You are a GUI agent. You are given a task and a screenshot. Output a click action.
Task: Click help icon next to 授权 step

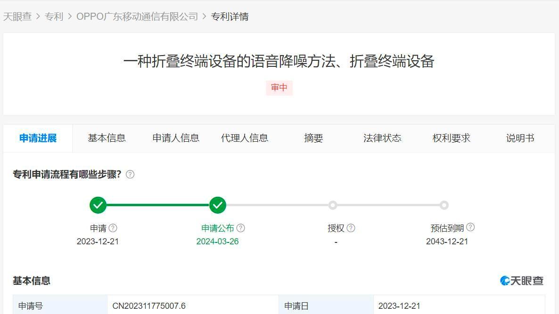351,228
